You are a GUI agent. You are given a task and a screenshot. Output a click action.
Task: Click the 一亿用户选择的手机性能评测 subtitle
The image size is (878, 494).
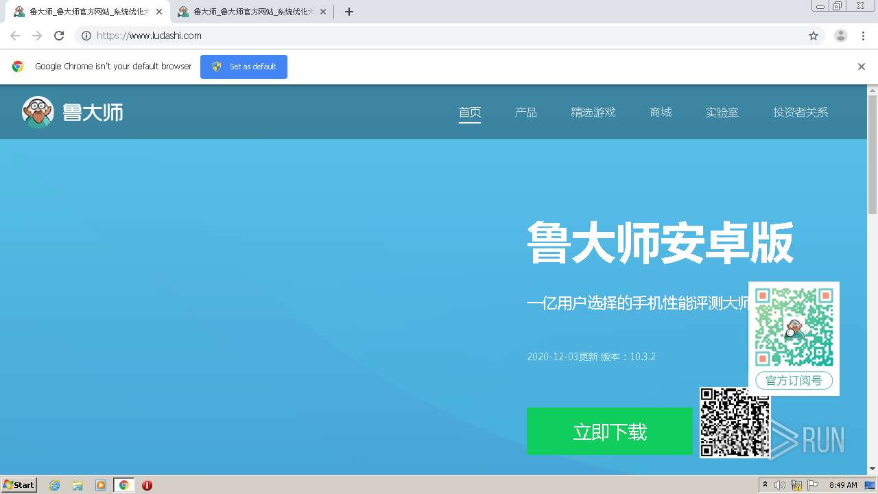(638, 303)
